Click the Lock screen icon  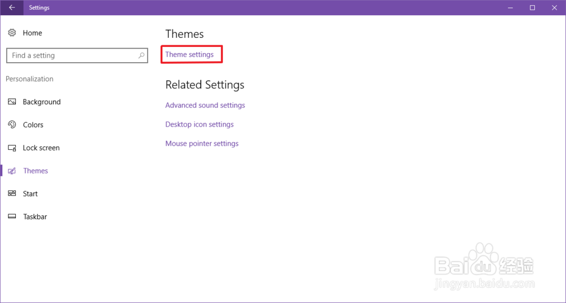(12, 148)
